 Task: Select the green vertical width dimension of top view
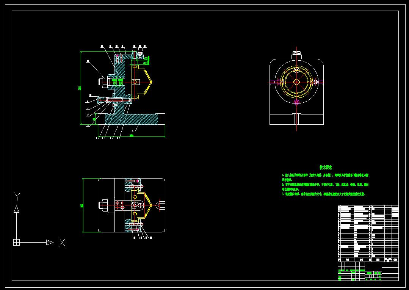pyautogui.click(x=83, y=205)
